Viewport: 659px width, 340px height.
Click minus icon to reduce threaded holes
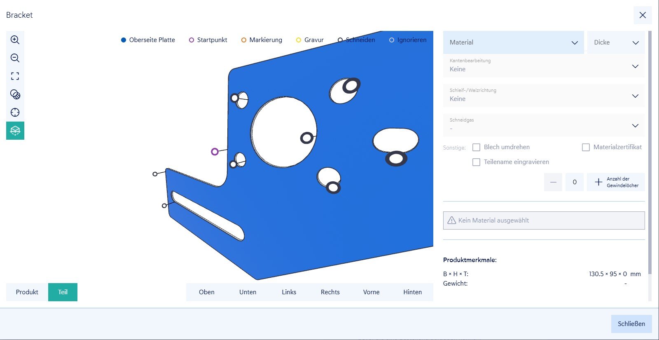pos(553,182)
